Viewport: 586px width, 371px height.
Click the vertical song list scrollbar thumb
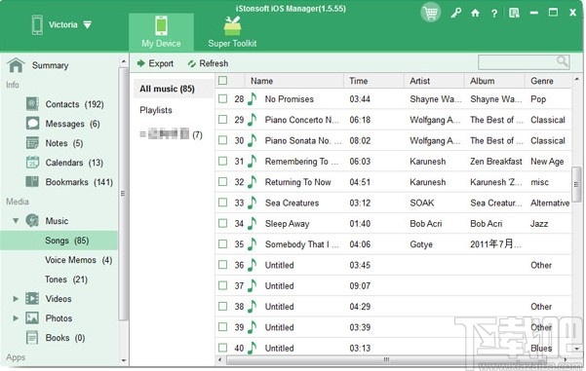(x=576, y=184)
